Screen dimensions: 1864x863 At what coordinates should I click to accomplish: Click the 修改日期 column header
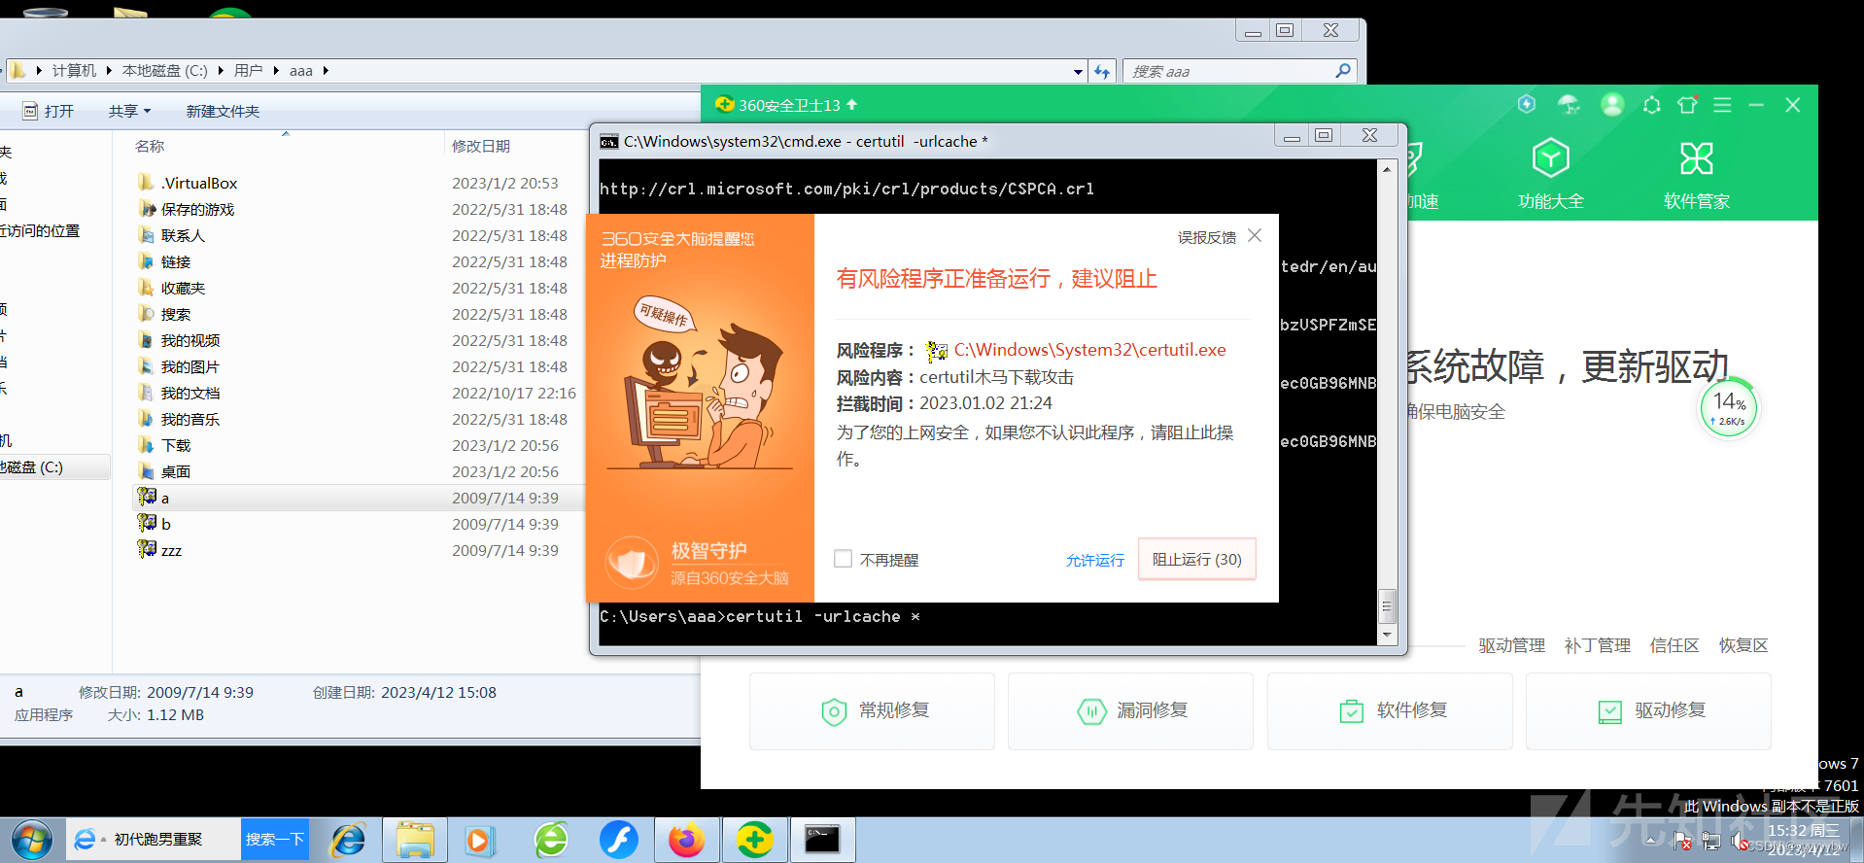480,146
